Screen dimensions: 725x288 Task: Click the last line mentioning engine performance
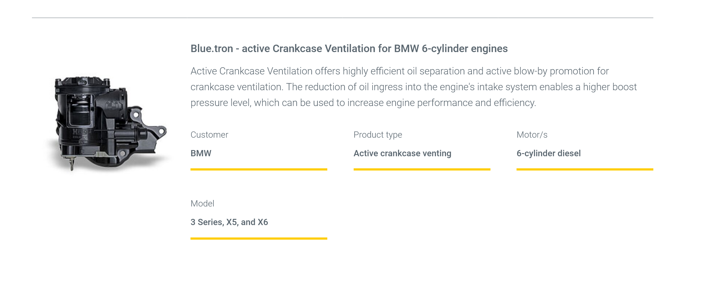363,103
